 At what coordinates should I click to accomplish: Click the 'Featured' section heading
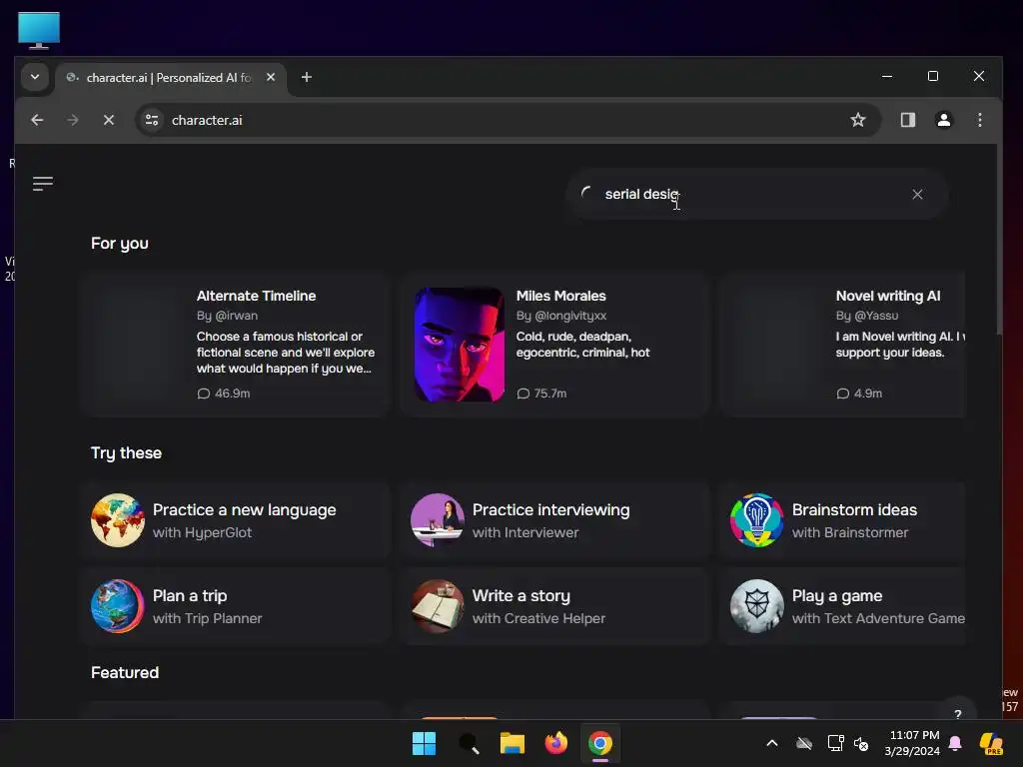click(x=125, y=672)
